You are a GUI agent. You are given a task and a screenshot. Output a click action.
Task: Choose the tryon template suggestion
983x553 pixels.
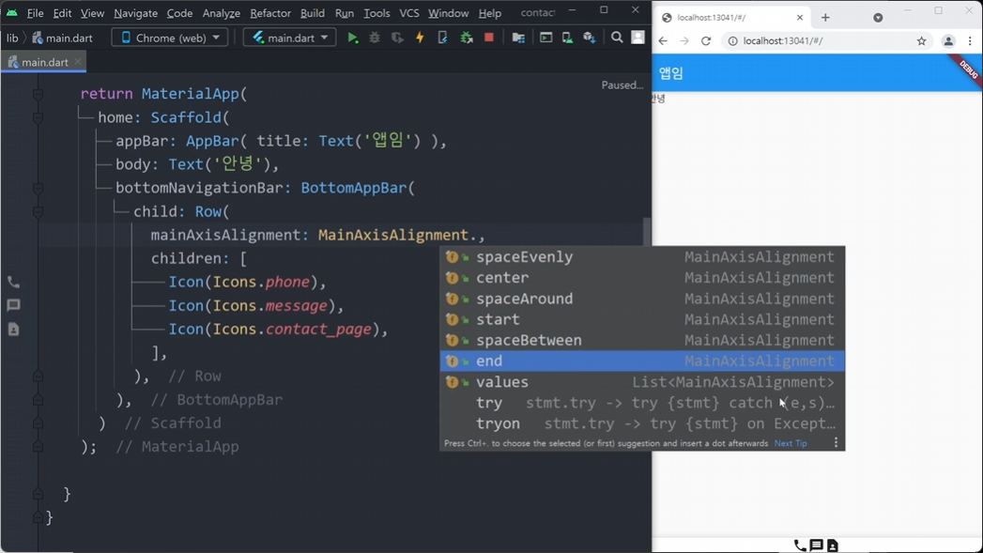tap(642, 423)
